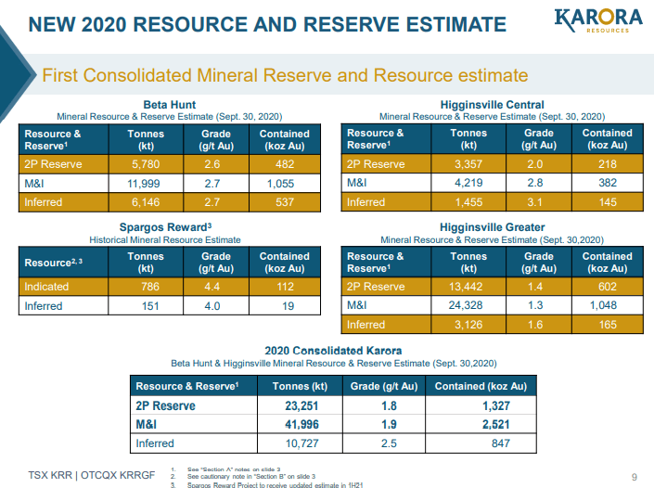Select the 'Higginsville Greater' table heading
The width and height of the screenshot is (654, 488).
[x=493, y=227]
